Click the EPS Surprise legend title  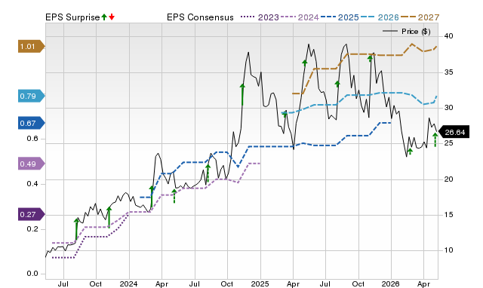[x=72, y=17]
